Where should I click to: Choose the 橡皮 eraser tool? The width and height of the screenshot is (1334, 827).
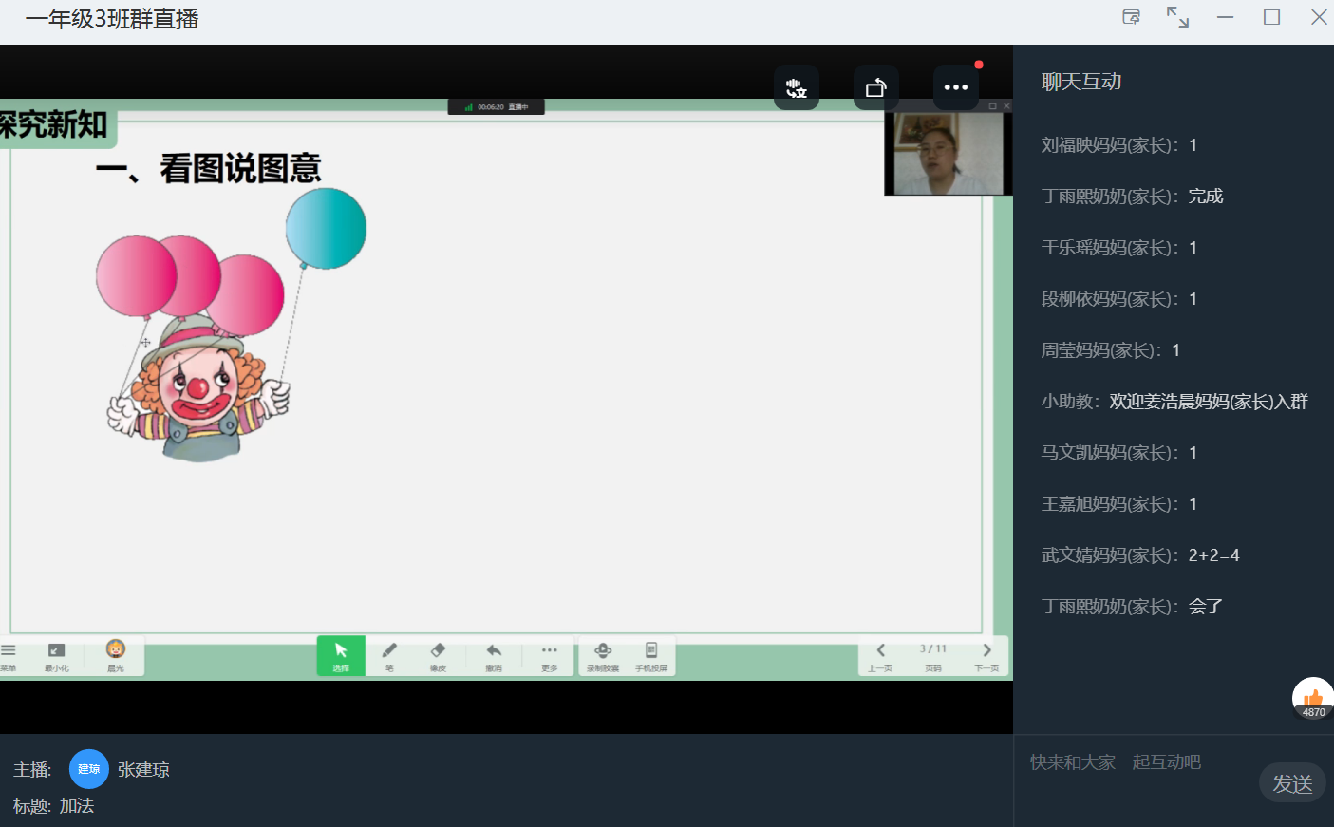point(438,655)
